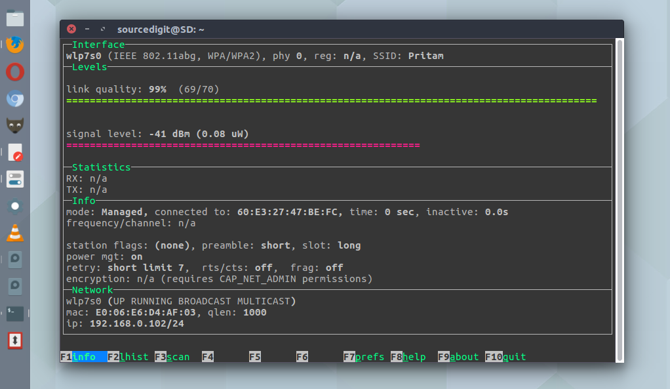This screenshot has height=389, width=670.
Task: Click the power mgt: on line
Action: click(104, 256)
